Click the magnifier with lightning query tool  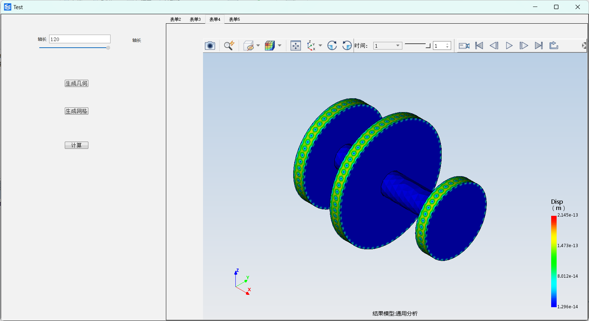(x=229, y=45)
